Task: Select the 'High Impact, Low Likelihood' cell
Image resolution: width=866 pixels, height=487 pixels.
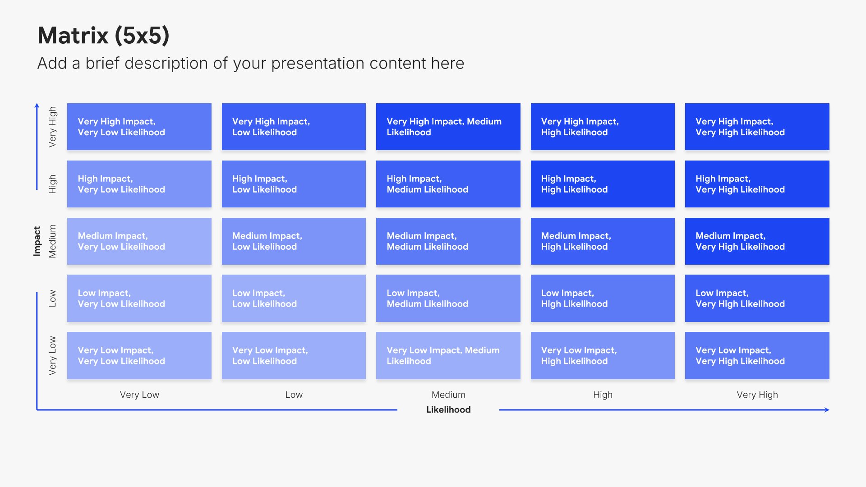Action: 294,184
